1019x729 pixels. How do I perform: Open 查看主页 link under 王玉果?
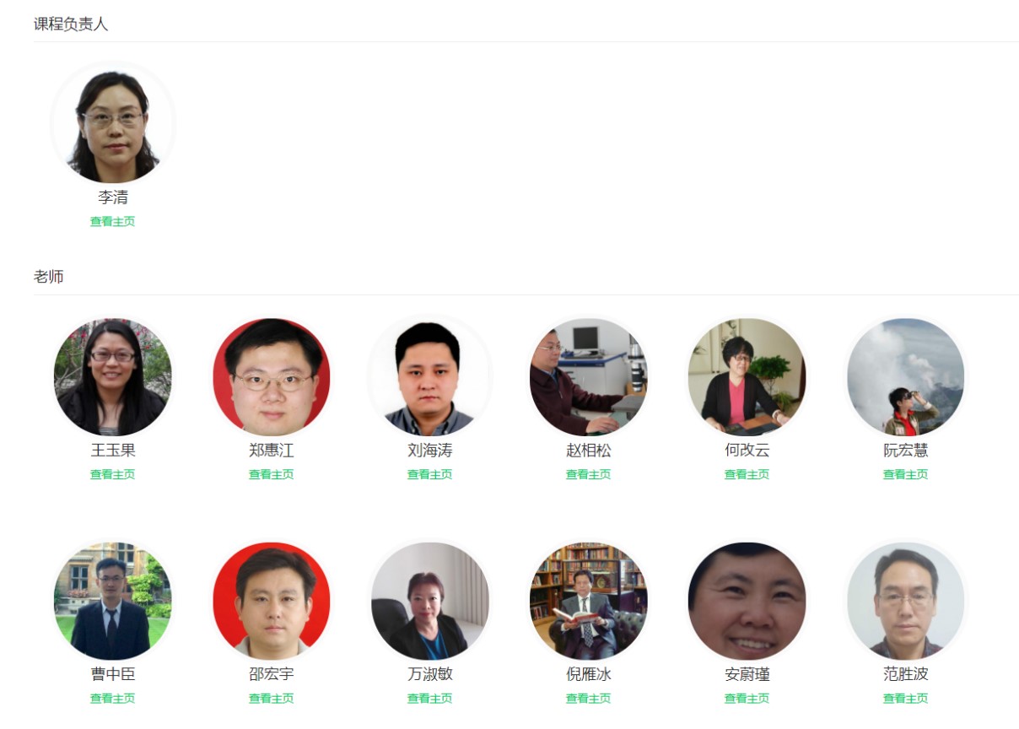point(113,475)
